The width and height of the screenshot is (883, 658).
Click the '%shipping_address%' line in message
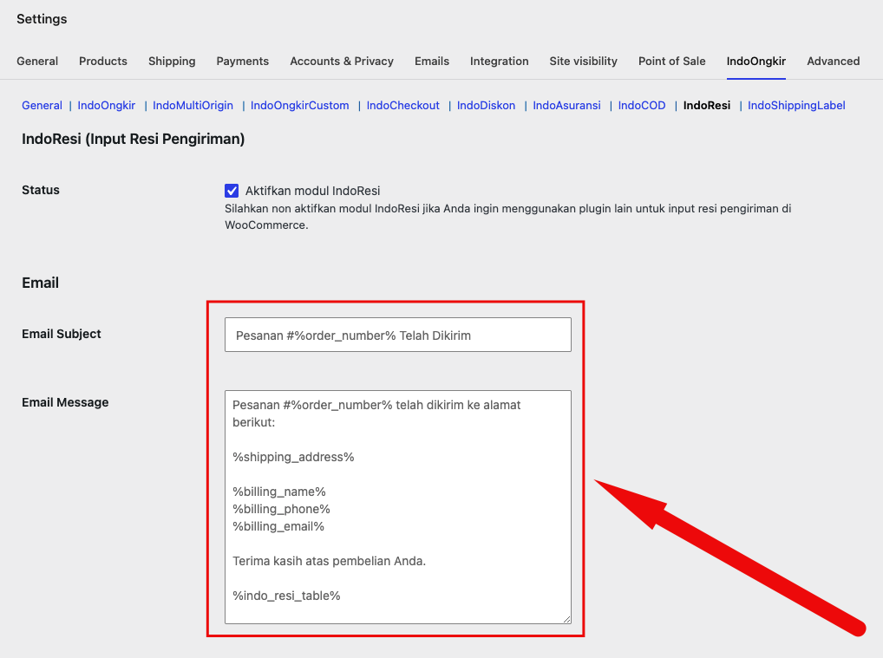tap(293, 457)
